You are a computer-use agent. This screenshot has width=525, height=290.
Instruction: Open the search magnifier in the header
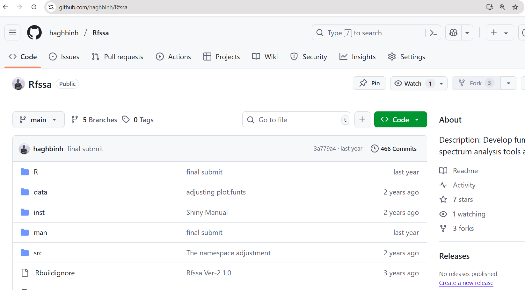click(x=319, y=32)
